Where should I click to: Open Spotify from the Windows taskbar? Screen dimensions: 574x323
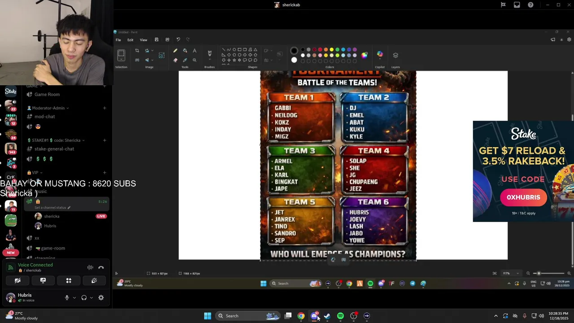tap(340, 316)
